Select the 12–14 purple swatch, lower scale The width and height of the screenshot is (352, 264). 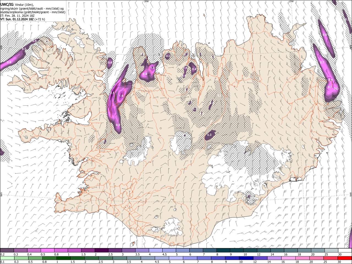(x=260, y=258)
